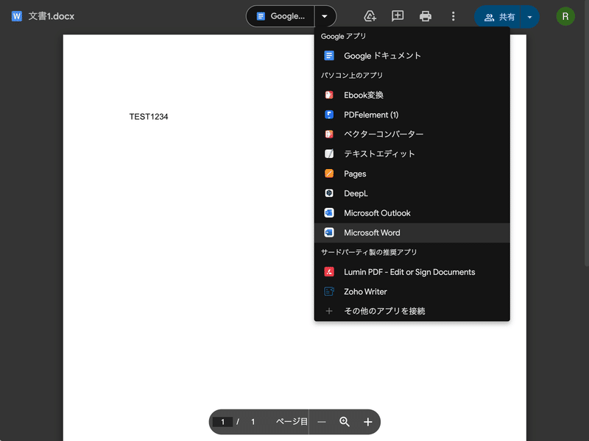Click the red Lumin PDF icon
This screenshot has width=589, height=441.
[x=329, y=272]
